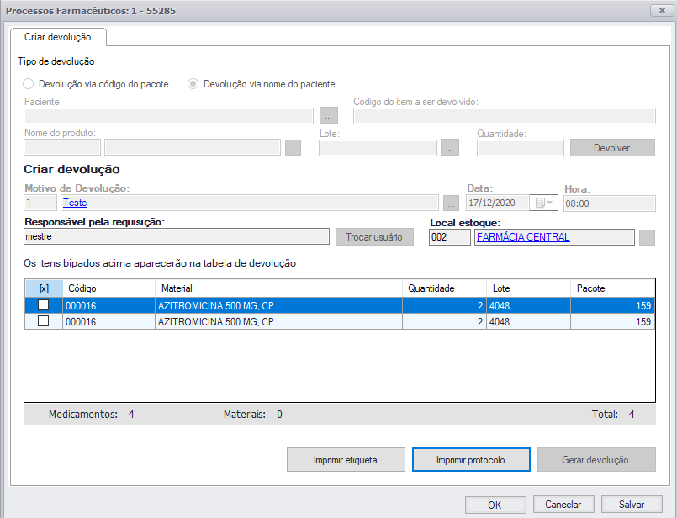Focus Código do item a ser devolvido field
Screen dimensions: 677x518
tap(505, 116)
